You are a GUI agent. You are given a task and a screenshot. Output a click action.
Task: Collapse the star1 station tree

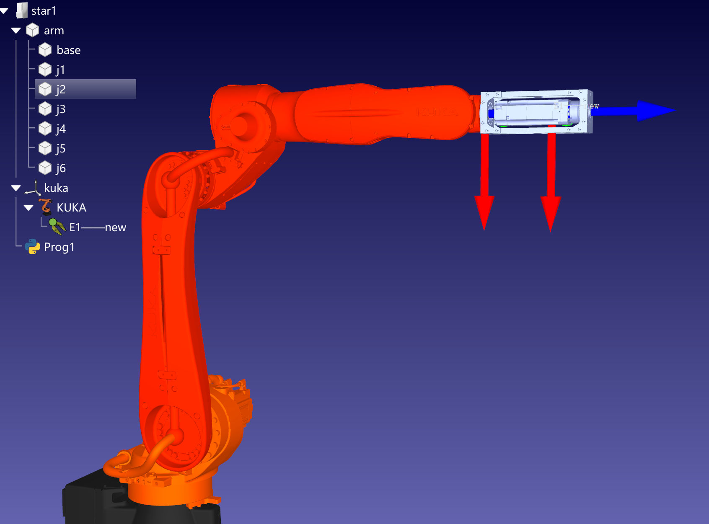(x=4, y=11)
